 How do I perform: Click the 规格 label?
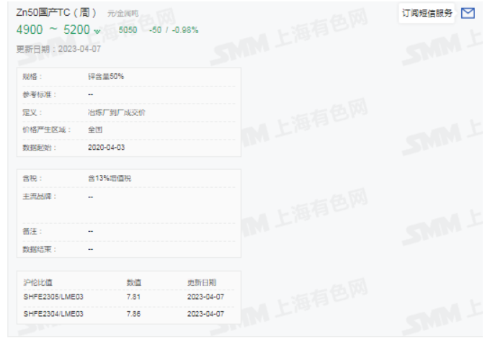click(32, 76)
